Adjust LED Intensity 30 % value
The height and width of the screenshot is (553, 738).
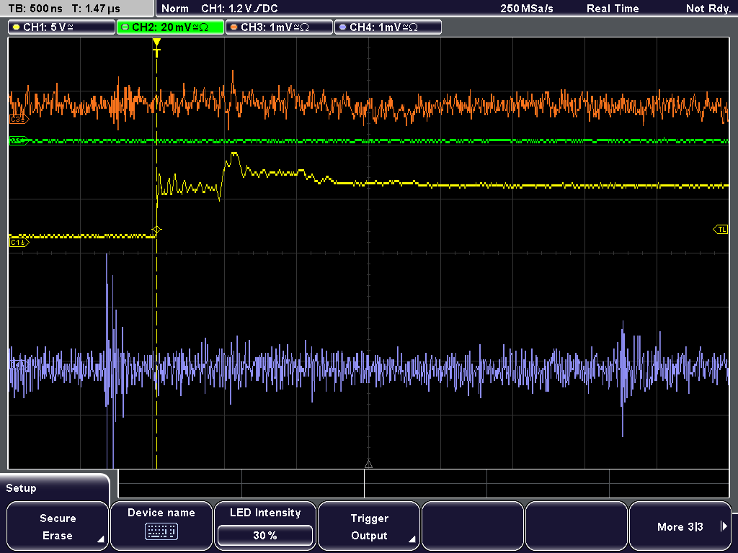265,535
